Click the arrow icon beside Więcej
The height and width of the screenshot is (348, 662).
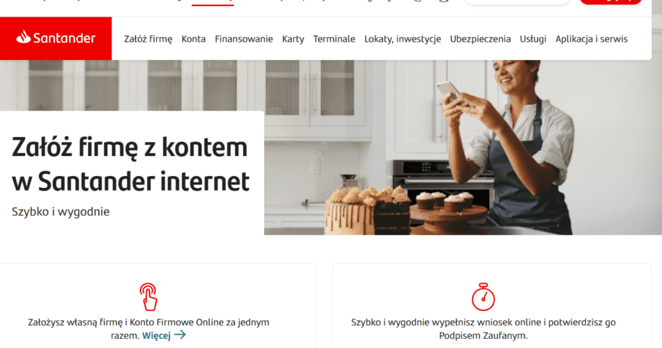pos(180,335)
